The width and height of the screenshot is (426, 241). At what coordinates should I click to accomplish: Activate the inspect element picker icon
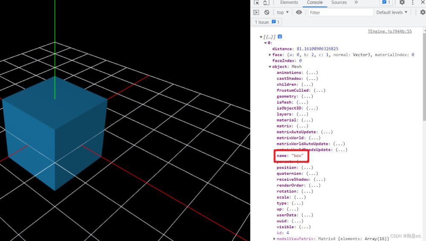(256, 3)
